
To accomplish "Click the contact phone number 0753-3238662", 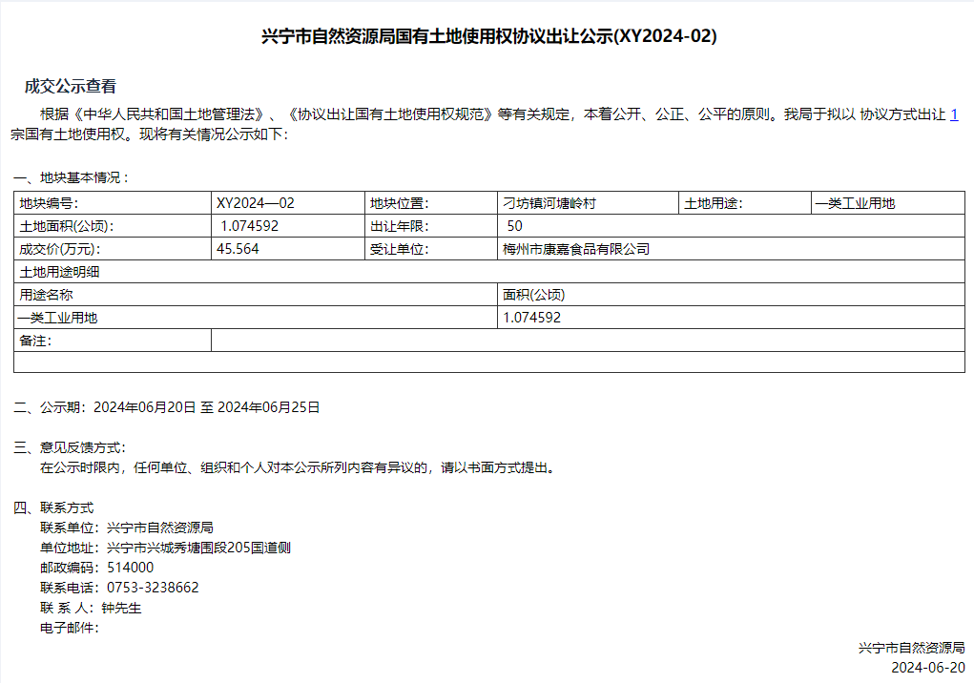I will point(153,588).
